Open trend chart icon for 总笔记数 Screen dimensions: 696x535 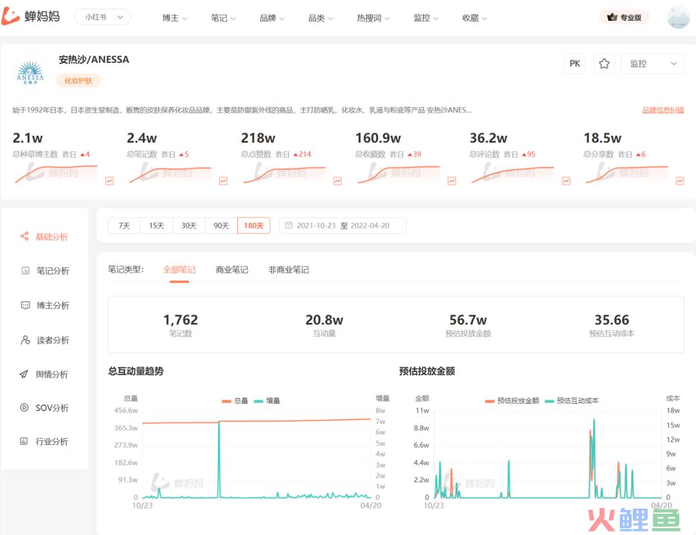point(223,181)
